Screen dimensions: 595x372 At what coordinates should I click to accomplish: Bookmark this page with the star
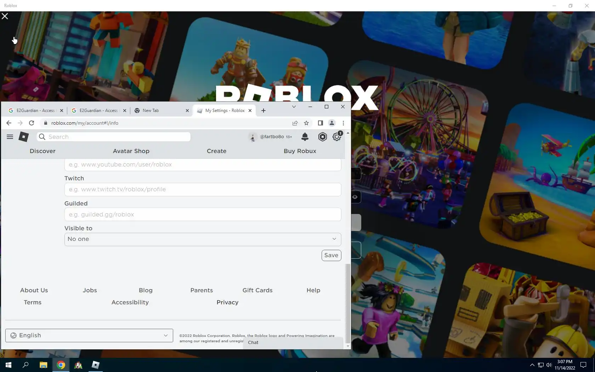tap(306, 123)
